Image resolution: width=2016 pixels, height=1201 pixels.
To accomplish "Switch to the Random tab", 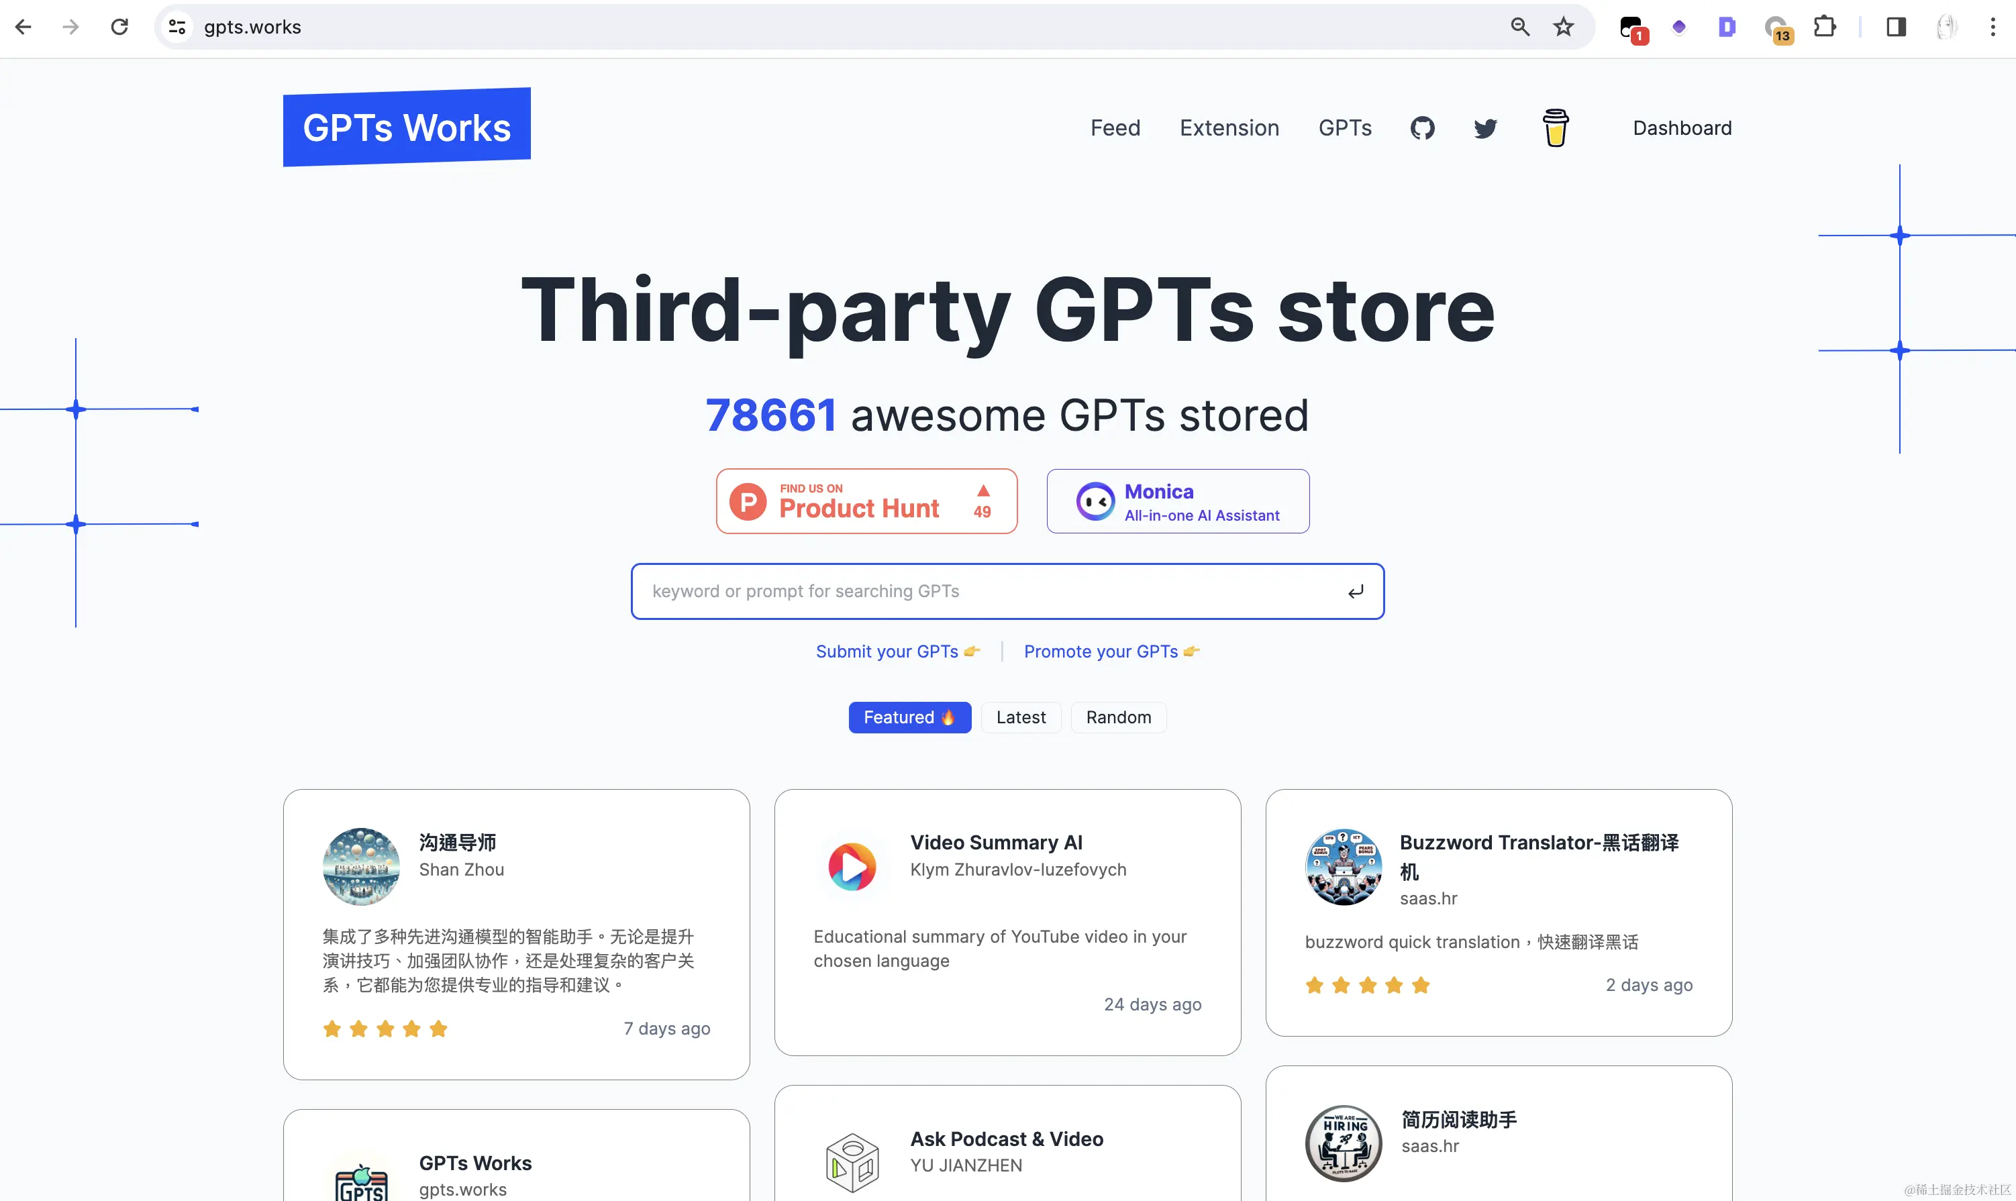I will 1117,717.
